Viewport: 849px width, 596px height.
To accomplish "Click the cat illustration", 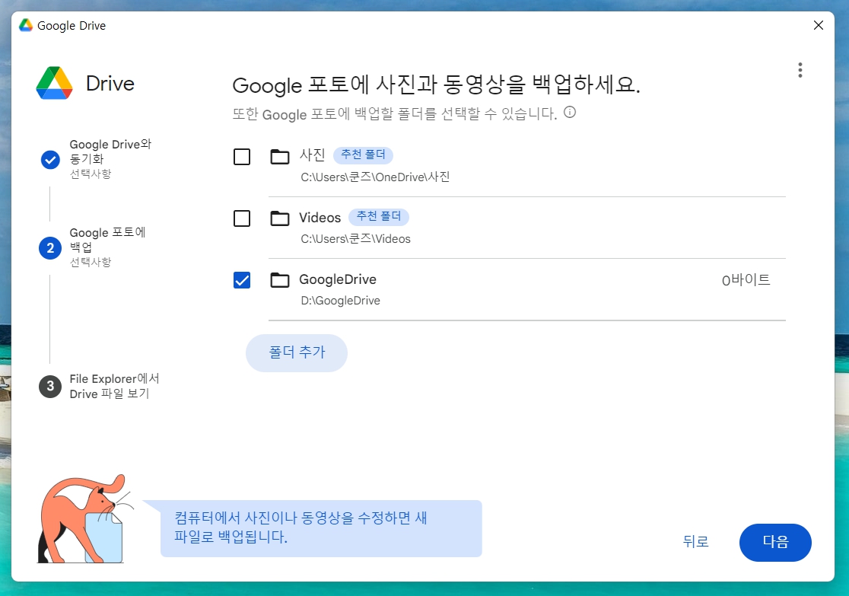I will [84, 519].
